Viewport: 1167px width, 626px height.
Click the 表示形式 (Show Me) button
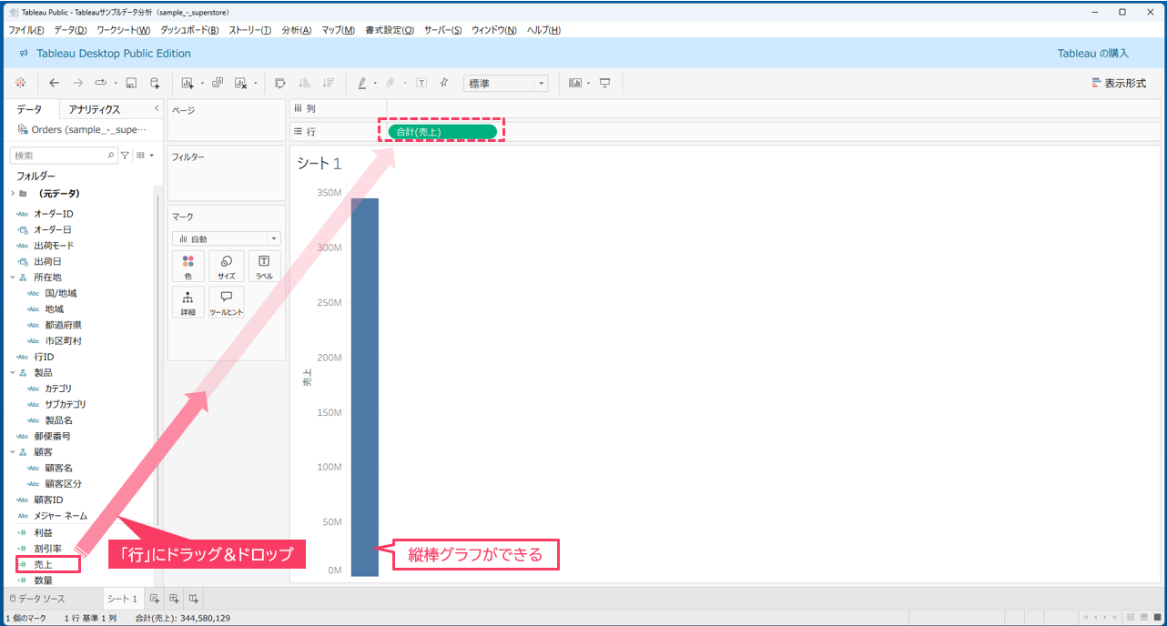click(x=1119, y=83)
